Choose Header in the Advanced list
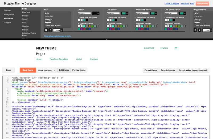 click(x=25, y=16)
